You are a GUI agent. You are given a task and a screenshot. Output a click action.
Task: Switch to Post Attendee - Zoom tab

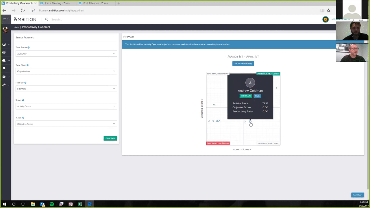pyautogui.click(x=96, y=3)
